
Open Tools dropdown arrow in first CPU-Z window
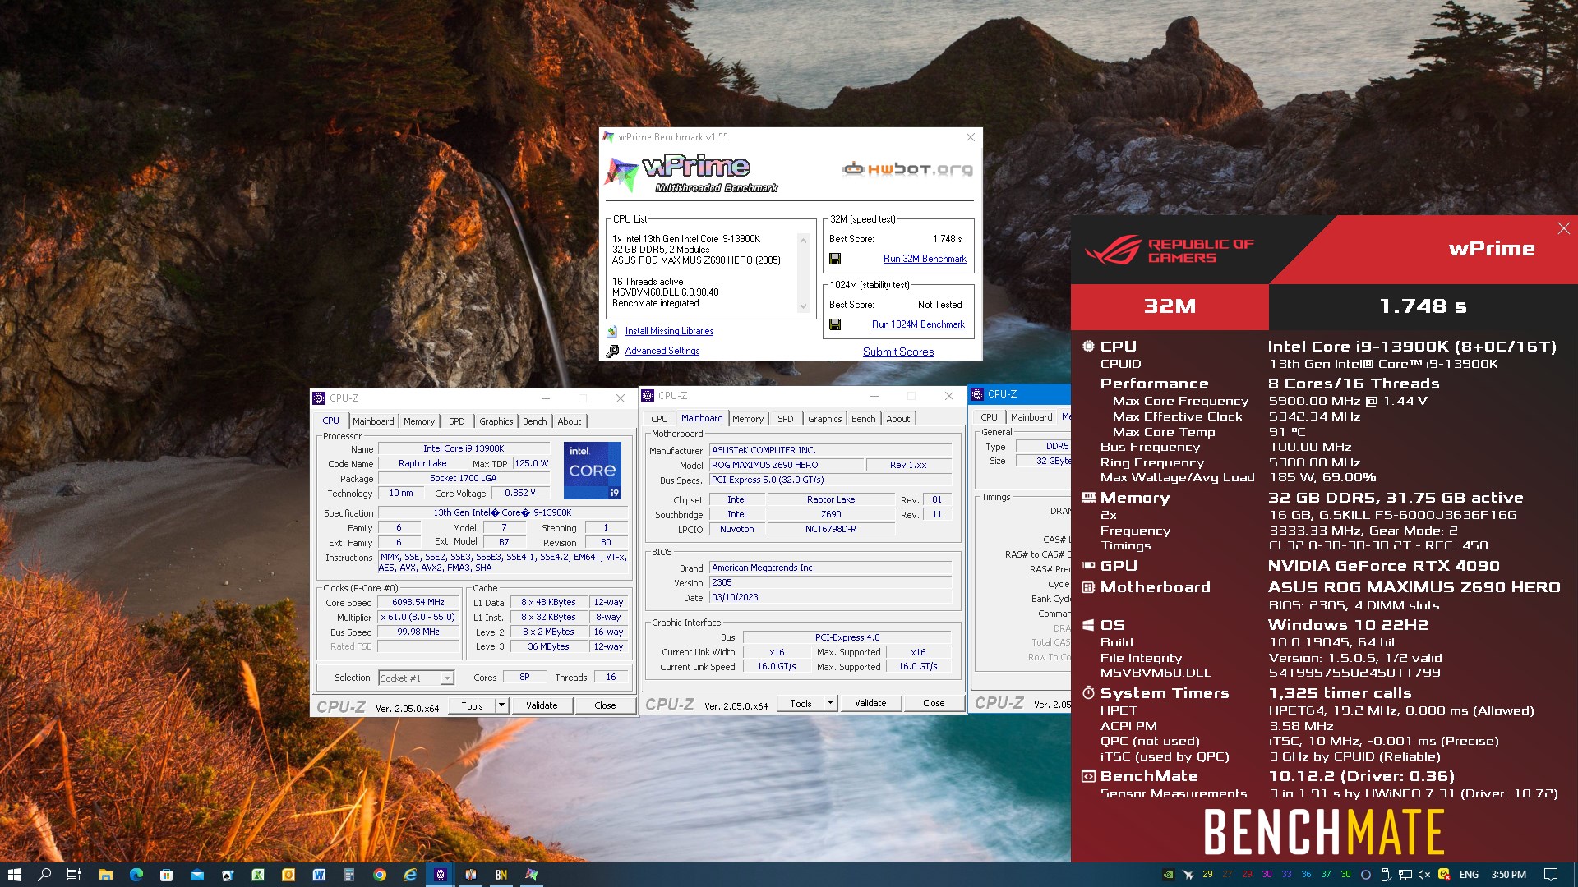click(501, 705)
